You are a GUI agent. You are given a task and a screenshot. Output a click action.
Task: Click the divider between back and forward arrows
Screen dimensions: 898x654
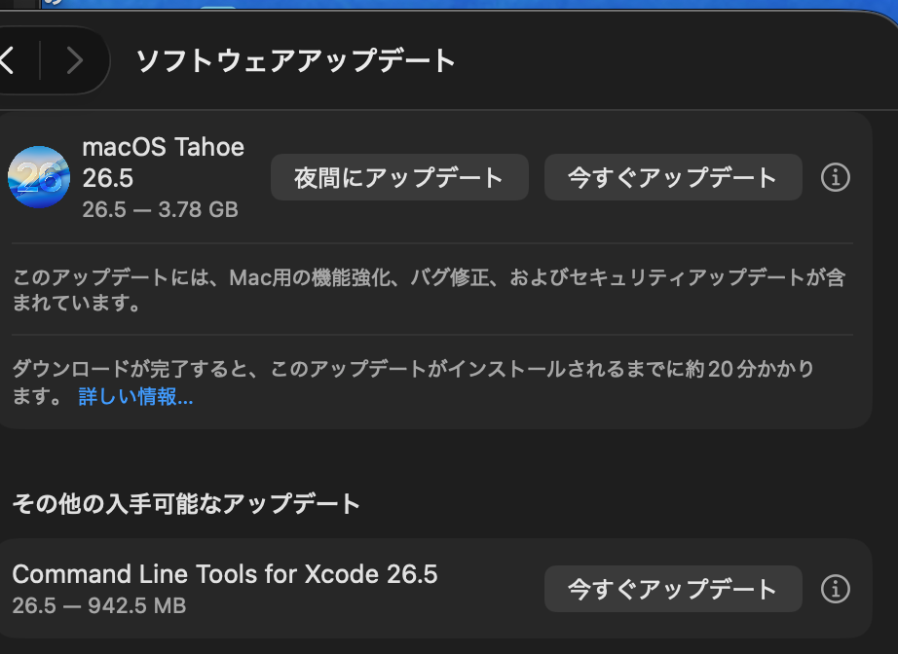click(x=40, y=60)
